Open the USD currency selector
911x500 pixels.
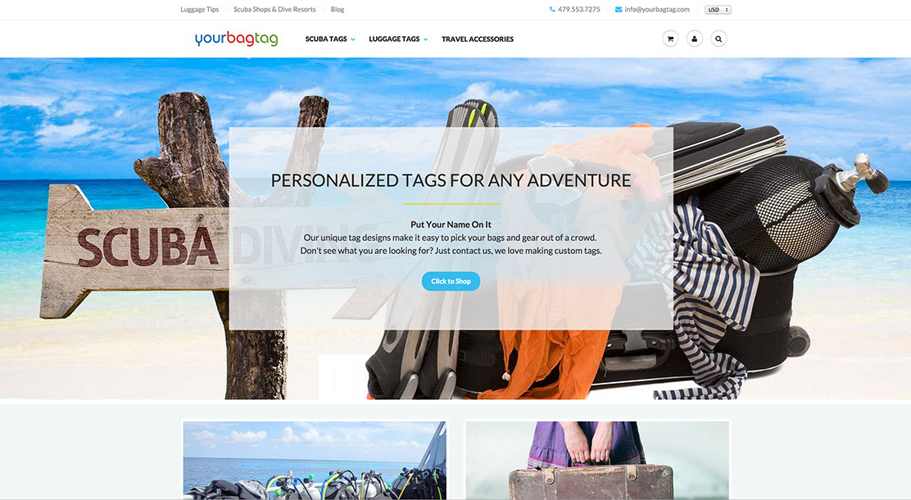(x=718, y=10)
